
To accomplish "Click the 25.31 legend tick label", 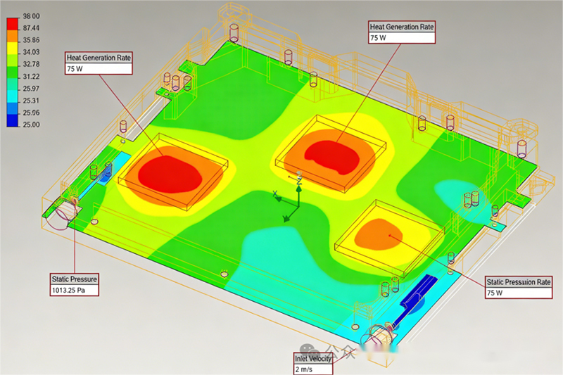I will (31, 101).
